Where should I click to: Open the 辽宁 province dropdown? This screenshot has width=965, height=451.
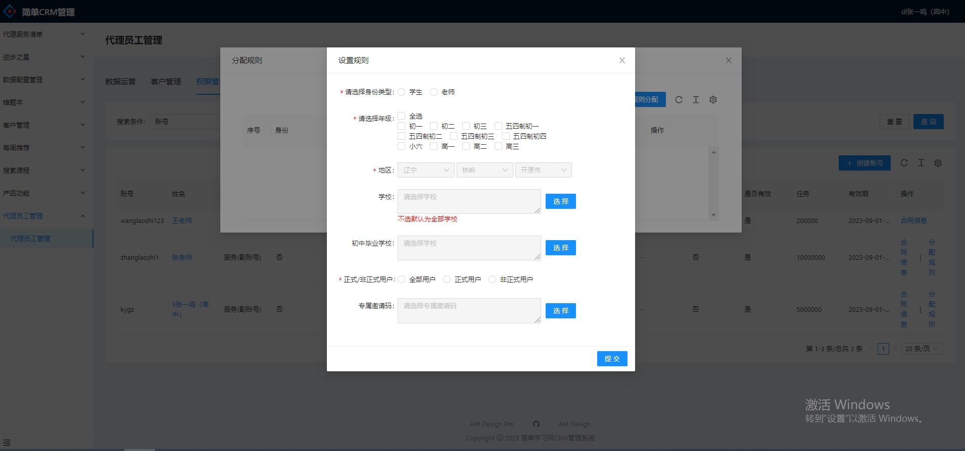426,170
